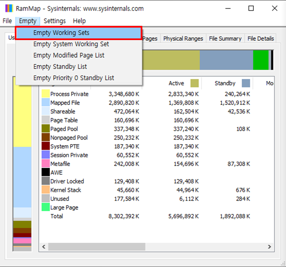The width and height of the screenshot is (286, 267).
Task: Click the Mapped File light blue swatch
Action: pos(46,102)
